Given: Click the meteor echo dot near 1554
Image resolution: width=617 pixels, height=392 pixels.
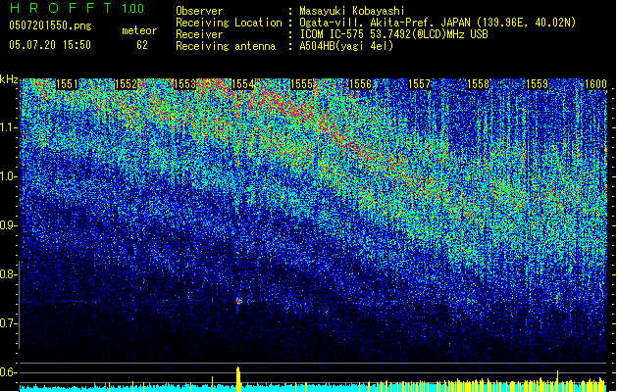Looking at the screenshot, I should pos(238,302).
